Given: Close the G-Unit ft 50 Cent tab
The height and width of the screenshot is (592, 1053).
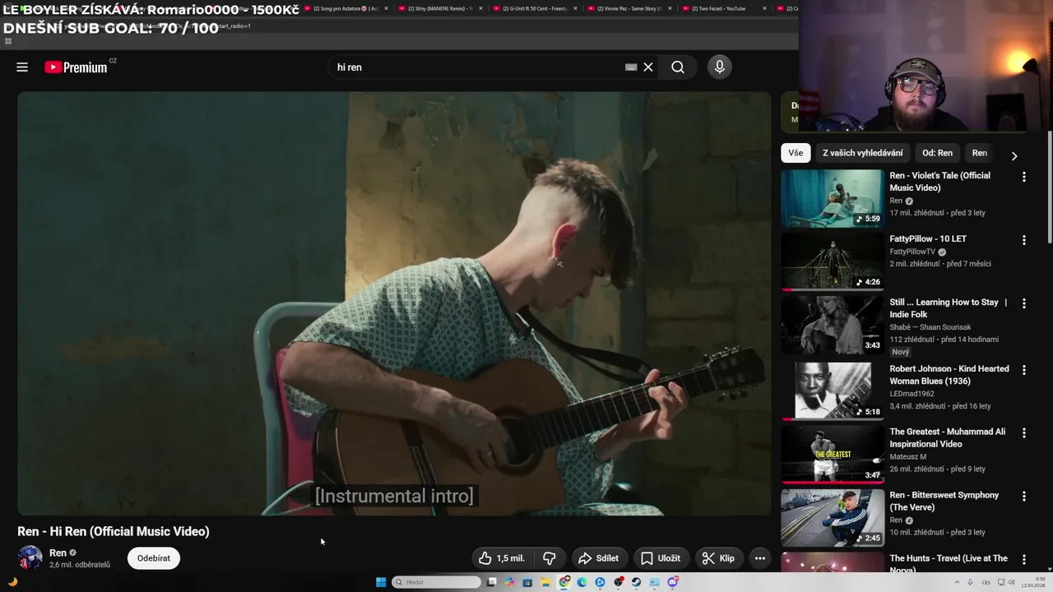Looking at the screenshot, I should (575, 8).
